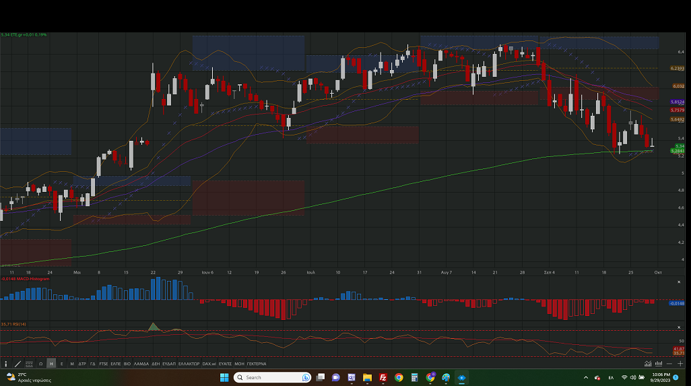Viewport: 691px width, 386px height.
Task: Open Wi-Fi network settings icon
Action: (x=624, y=378)
